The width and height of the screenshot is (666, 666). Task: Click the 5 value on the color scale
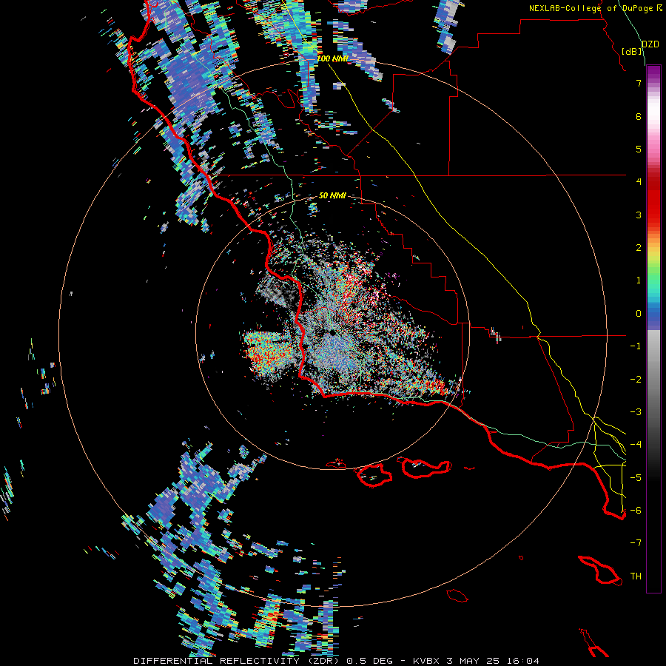click(x=639, y=149)
